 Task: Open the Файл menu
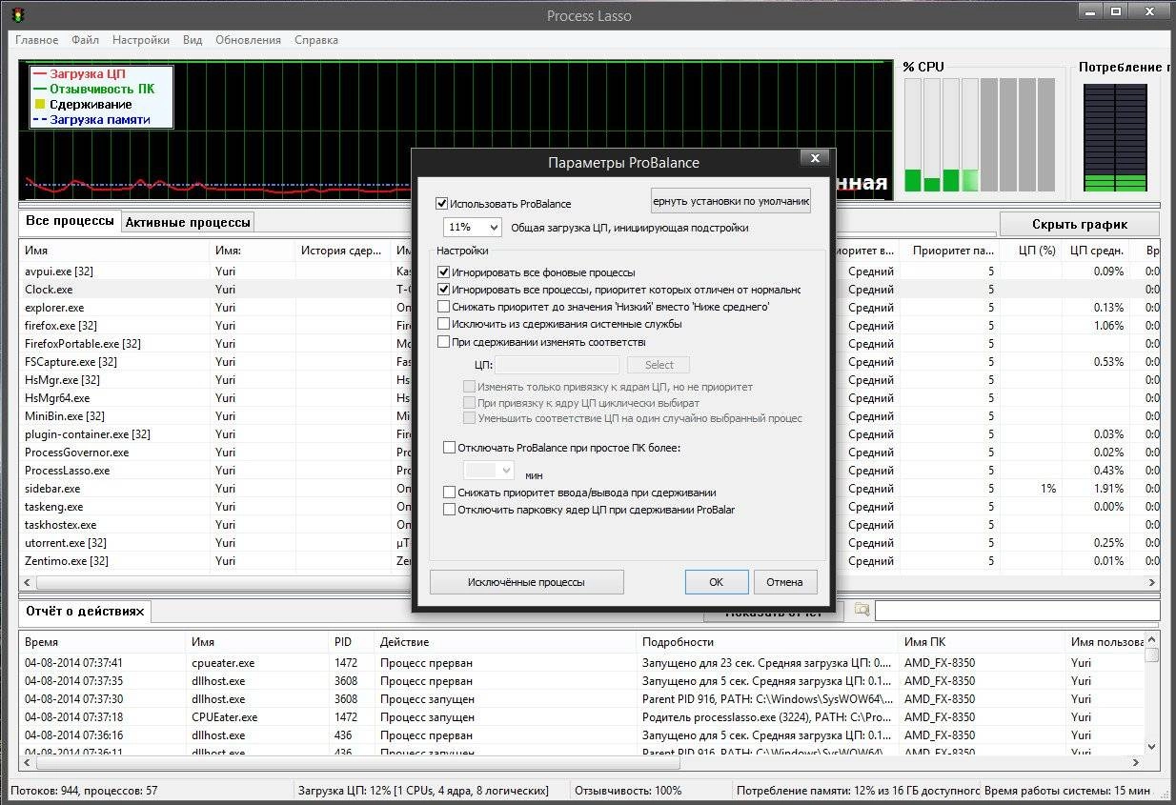[85, 40]
